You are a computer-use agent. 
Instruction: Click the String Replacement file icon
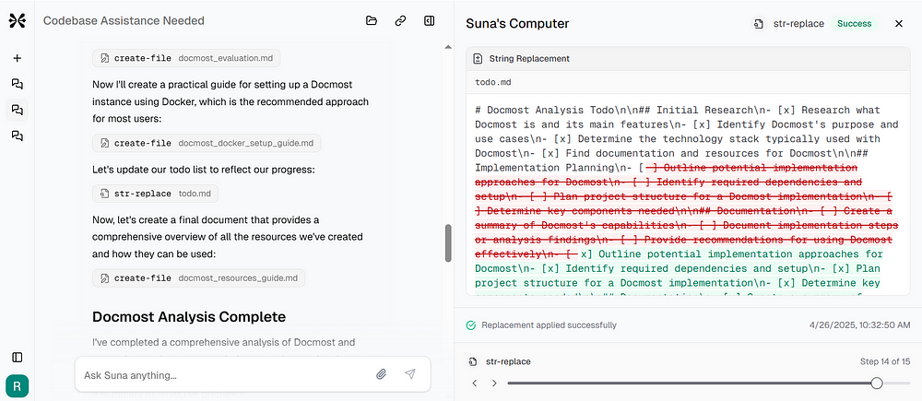click(478, 59)
